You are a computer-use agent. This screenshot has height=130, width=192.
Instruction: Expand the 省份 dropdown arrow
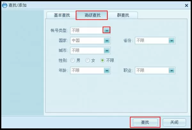pos(172,40)
